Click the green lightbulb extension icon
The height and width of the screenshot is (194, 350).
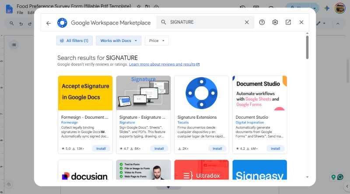point(333,177)
